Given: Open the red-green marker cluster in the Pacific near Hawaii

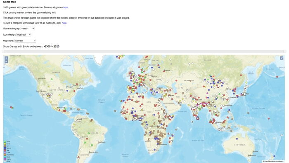Looking at the screenshot, I should point(12,108).
